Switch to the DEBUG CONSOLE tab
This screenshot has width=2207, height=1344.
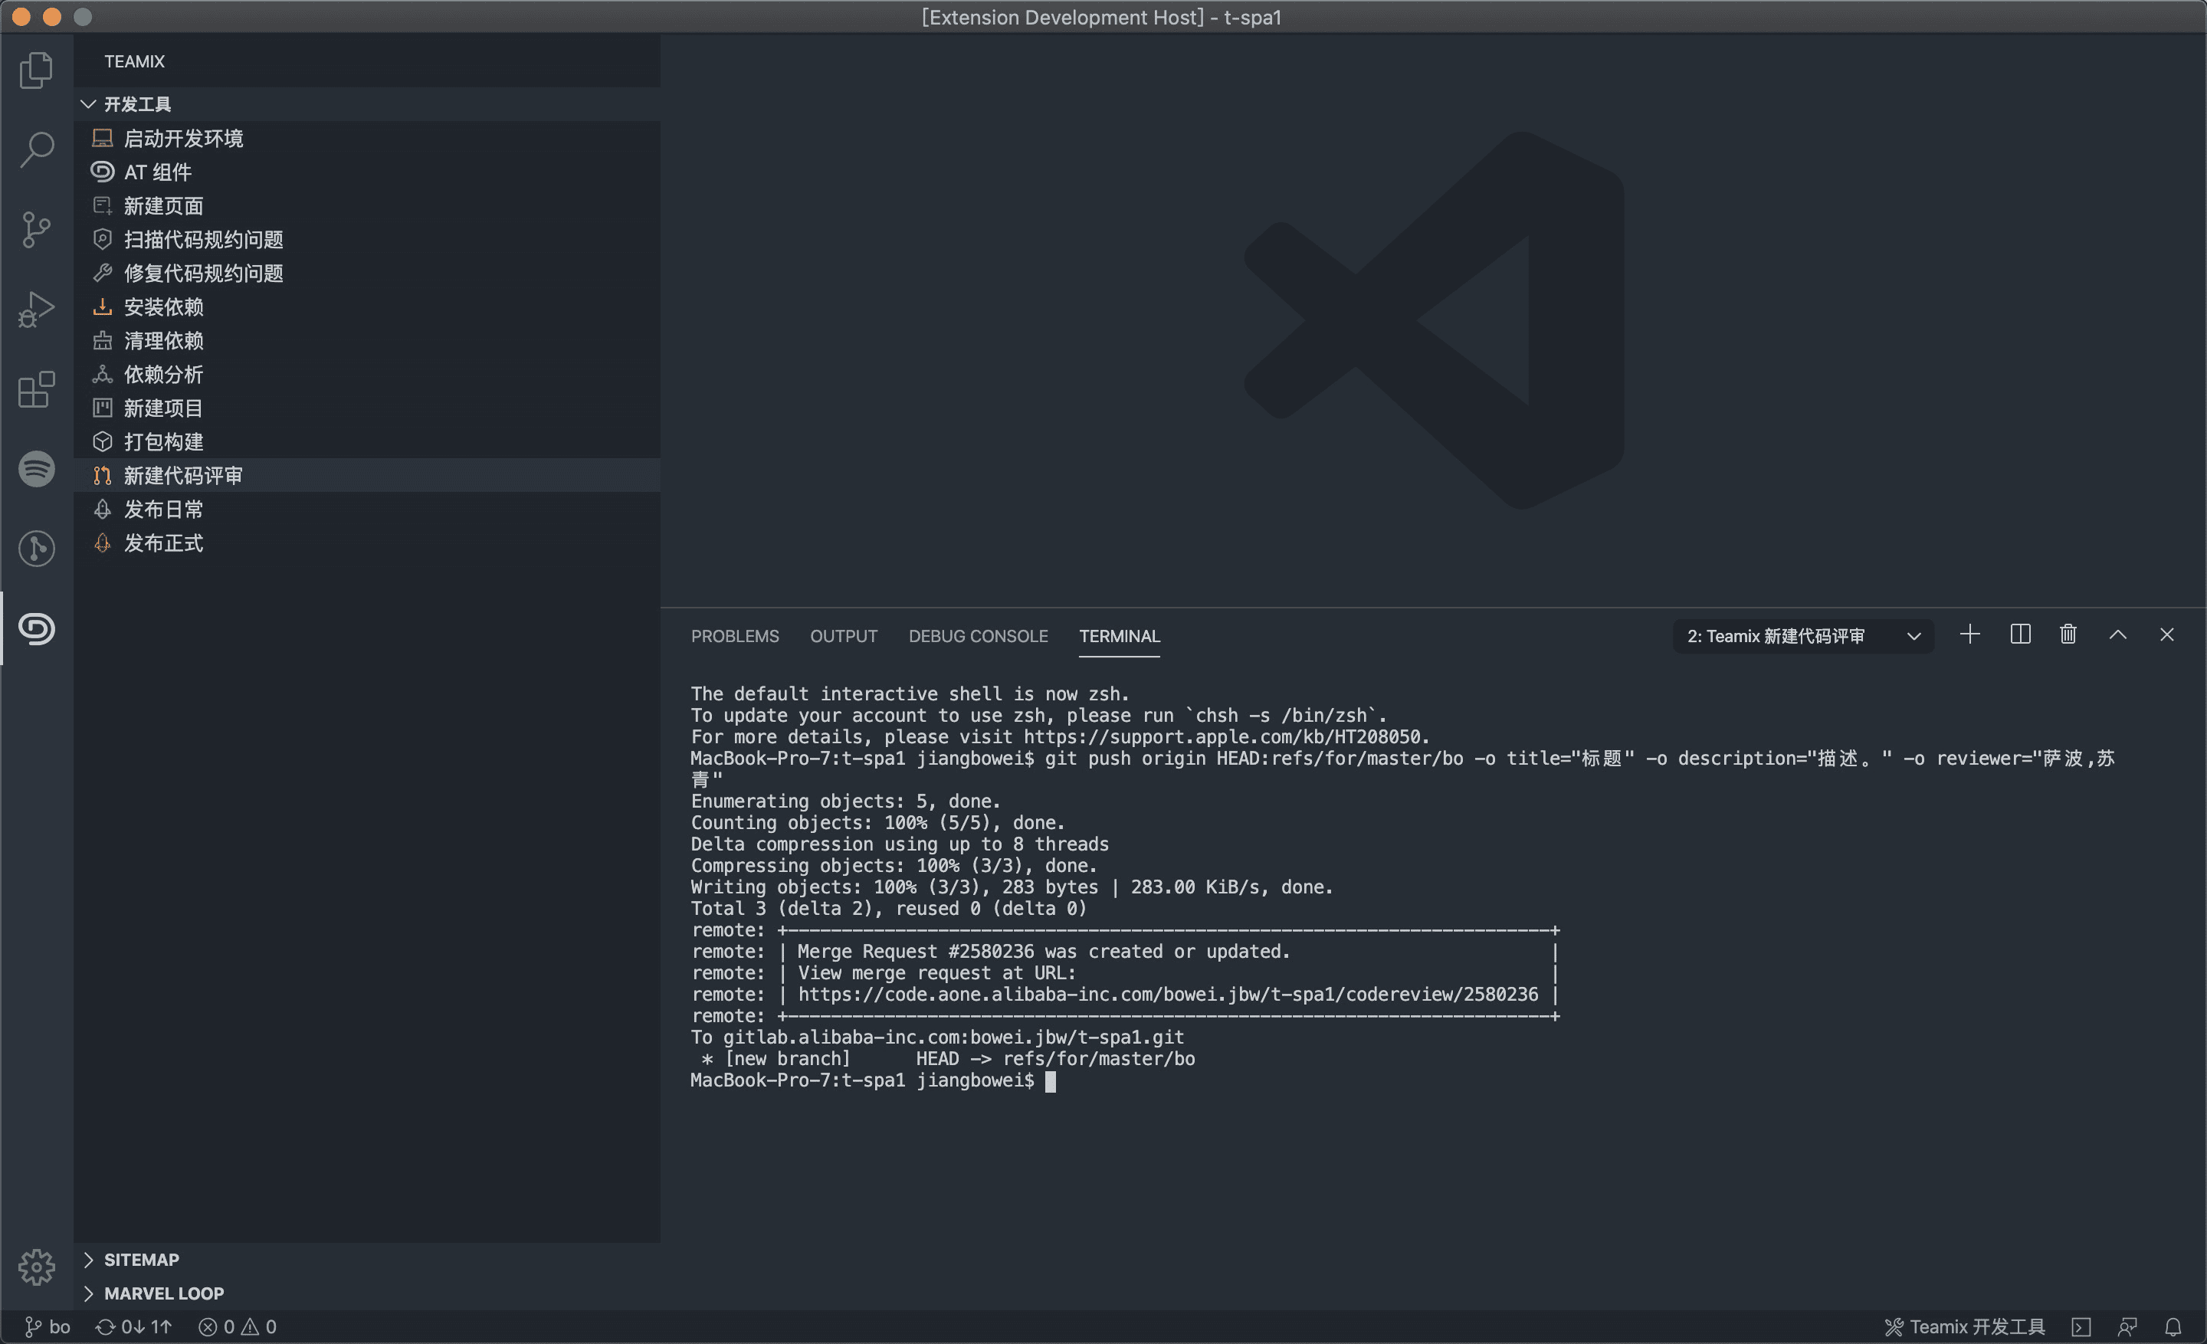click(977, 637)
